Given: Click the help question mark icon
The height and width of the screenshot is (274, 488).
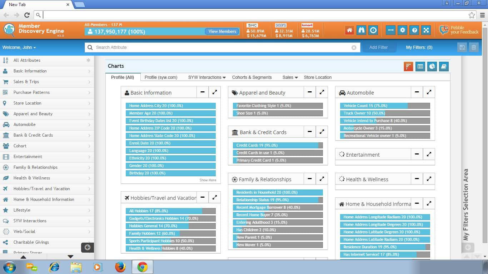Looking at the screenshot, I should (414, 30).
